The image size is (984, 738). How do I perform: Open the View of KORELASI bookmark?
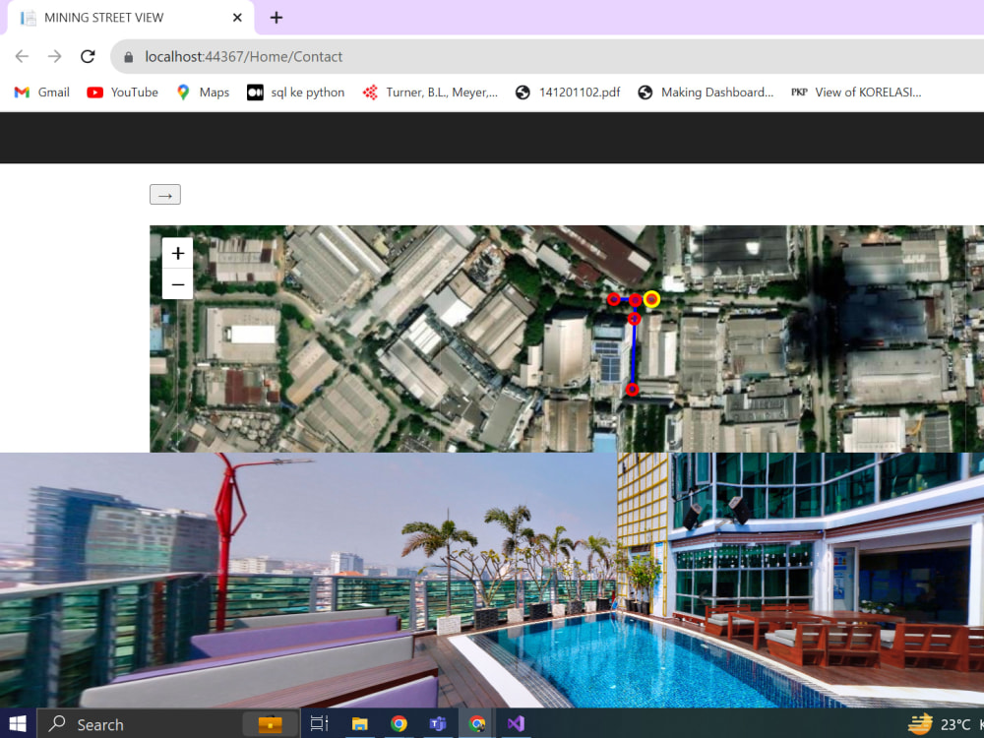point(856,92)
